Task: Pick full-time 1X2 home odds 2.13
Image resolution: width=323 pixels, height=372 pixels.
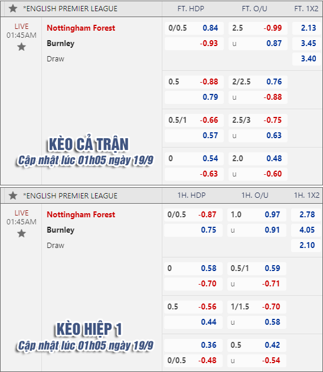Action: [308, 28]
